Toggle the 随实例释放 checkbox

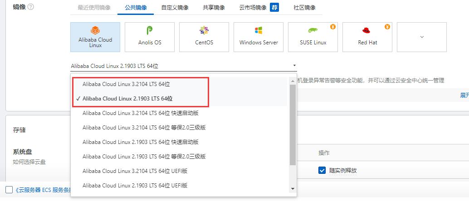322,170
